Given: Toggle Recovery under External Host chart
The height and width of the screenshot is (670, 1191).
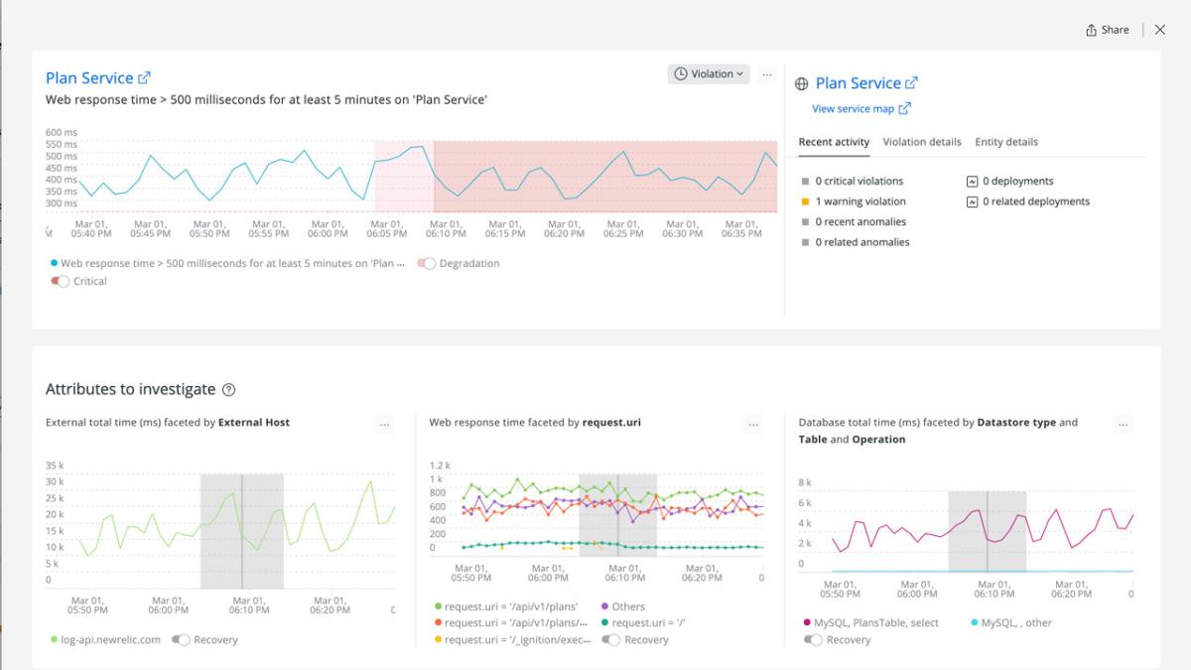Looking at the screenshot, I should pos(181,640).
